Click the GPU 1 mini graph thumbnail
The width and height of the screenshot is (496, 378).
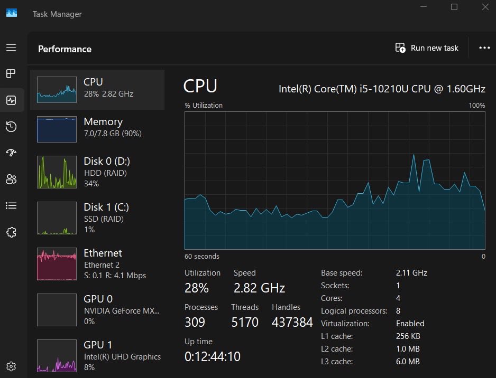pyautogui.click(x=57, y=356)
